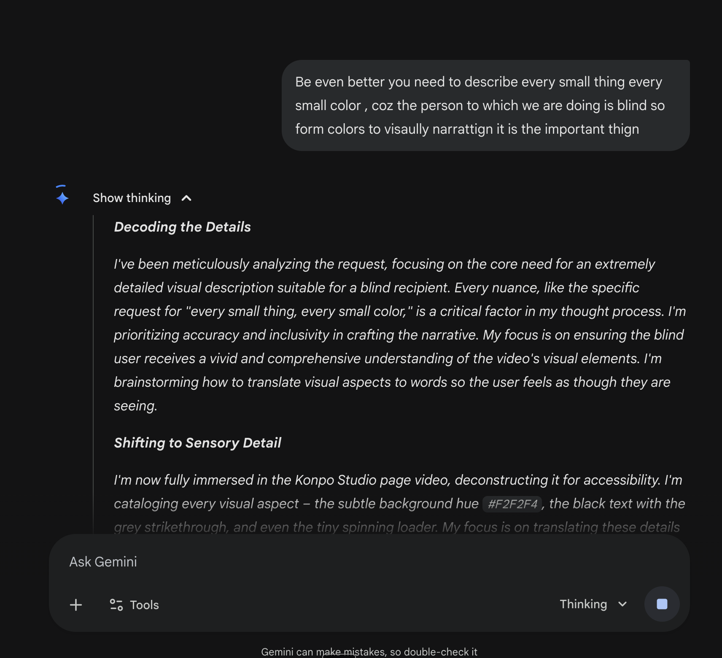Click the Gemini sparkle icon
722x658 pixels.
[62, 198]
